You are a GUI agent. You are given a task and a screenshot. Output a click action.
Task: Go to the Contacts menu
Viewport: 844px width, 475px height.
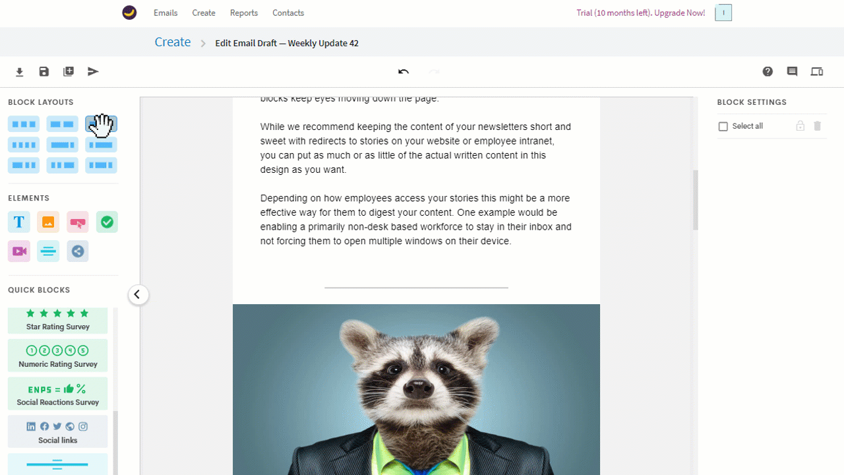(x=288, y=13)
